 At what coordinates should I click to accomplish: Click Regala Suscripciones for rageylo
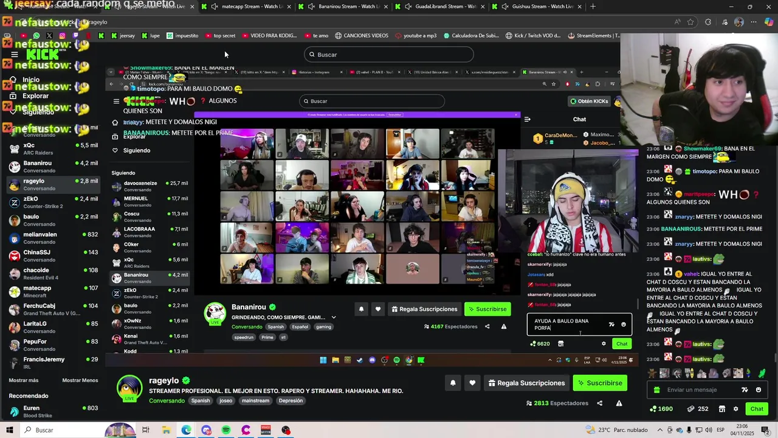[x=526, y=383]
